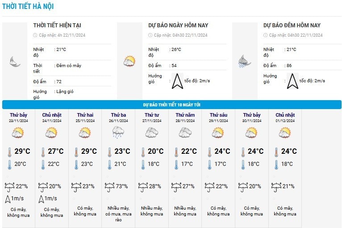Image resolution: width=342 pixels, height=228 pixels.
Task: Click the umbrella icon for Thứ bảy 30/11
Action: click(x=243, y=187)
